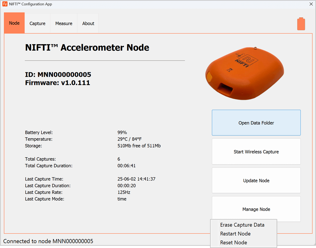
Task: Click the NIFTI Configuration App window title
Action: pos(30,4)
